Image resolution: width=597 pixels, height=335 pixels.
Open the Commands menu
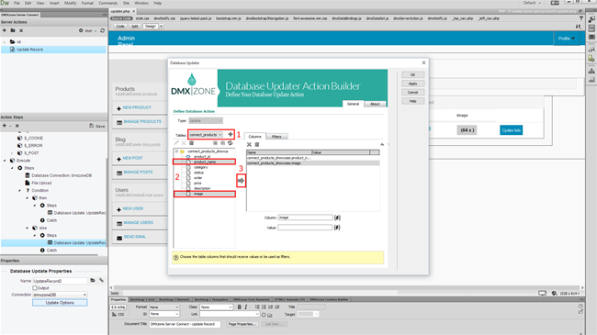click(x=108, y=3)
